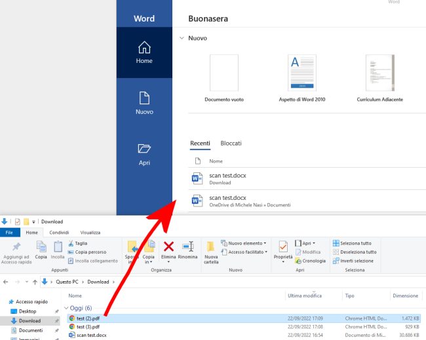Click Taglia in Appunti group
Screen dimensions: 426x340
pyautogui.click(x=78, y=243)
